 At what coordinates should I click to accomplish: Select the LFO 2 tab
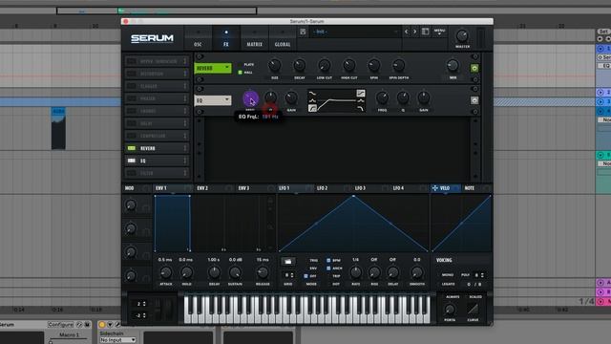coord(322,188)
